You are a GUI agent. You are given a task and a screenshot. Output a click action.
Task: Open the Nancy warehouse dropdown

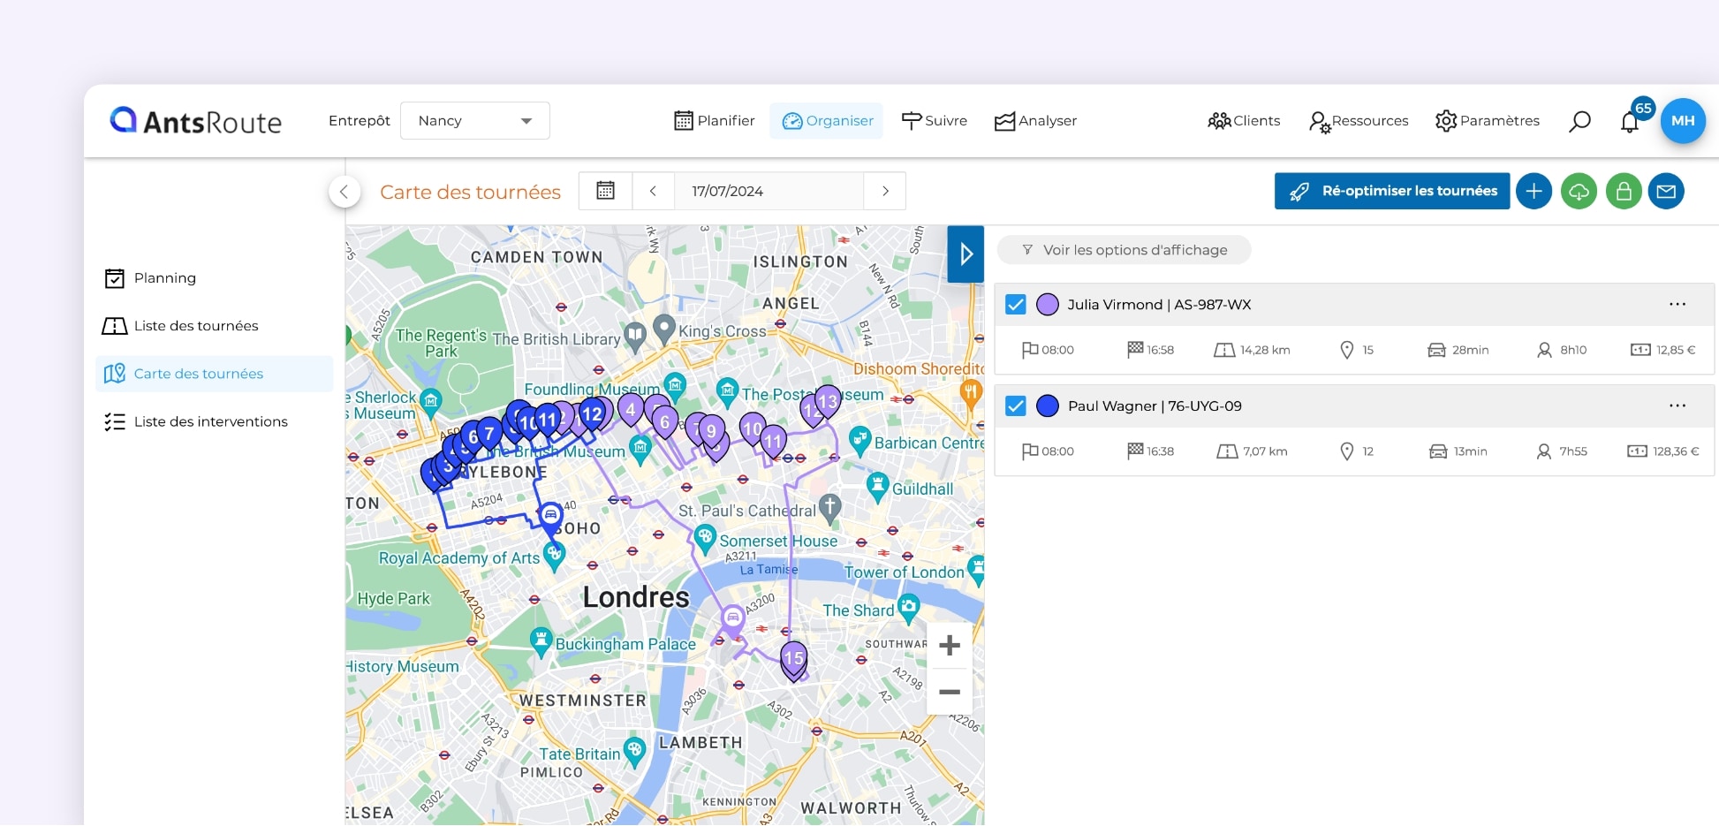coord(475,121)
